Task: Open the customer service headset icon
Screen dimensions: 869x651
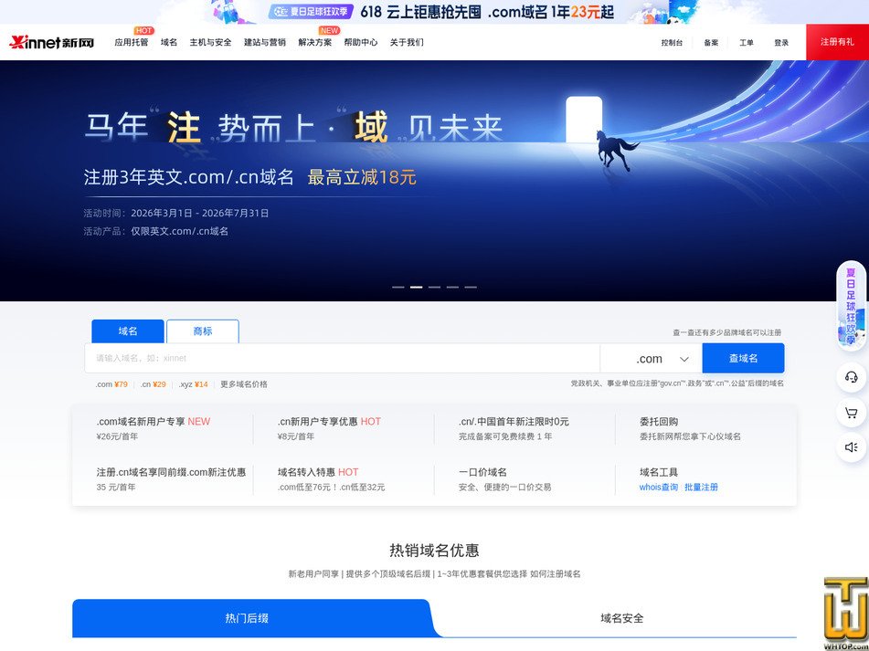Action: click(x=852, y=377)
